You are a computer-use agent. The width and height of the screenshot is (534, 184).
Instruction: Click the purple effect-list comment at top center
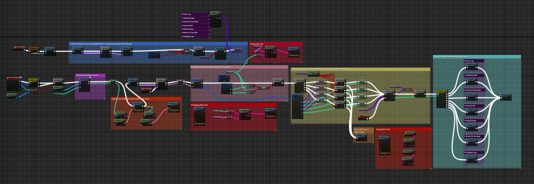click(195, 25)
